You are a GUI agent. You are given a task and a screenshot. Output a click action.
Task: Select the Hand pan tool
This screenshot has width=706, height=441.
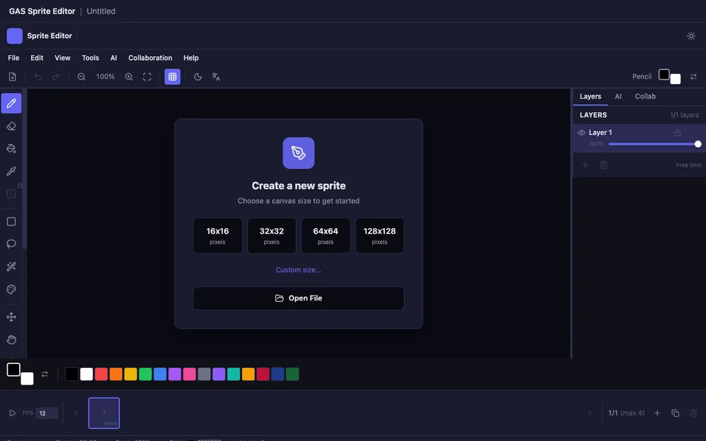click(x=11, y=339)
